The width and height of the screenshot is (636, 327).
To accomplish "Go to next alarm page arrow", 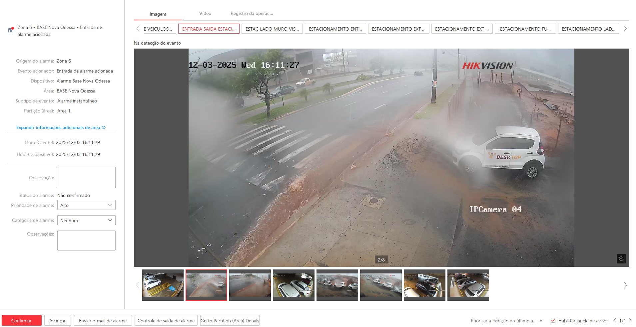I will (x=630, y=320).
